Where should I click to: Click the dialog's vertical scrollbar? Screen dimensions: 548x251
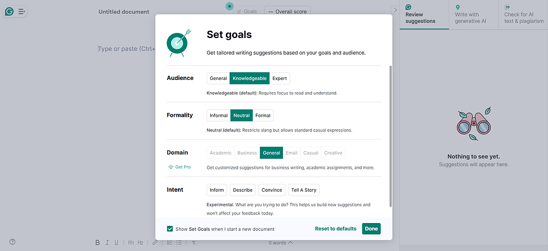click(391, 136)
